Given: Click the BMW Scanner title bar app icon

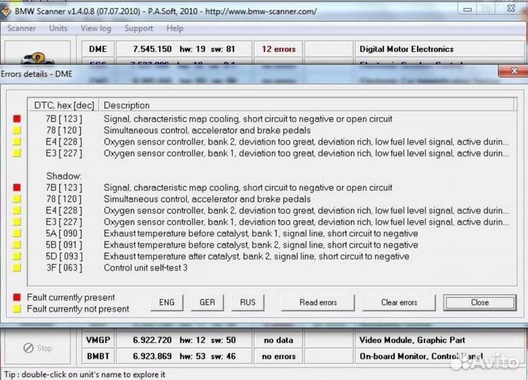Looking at the screenshot, I should [x=6, y=12].
